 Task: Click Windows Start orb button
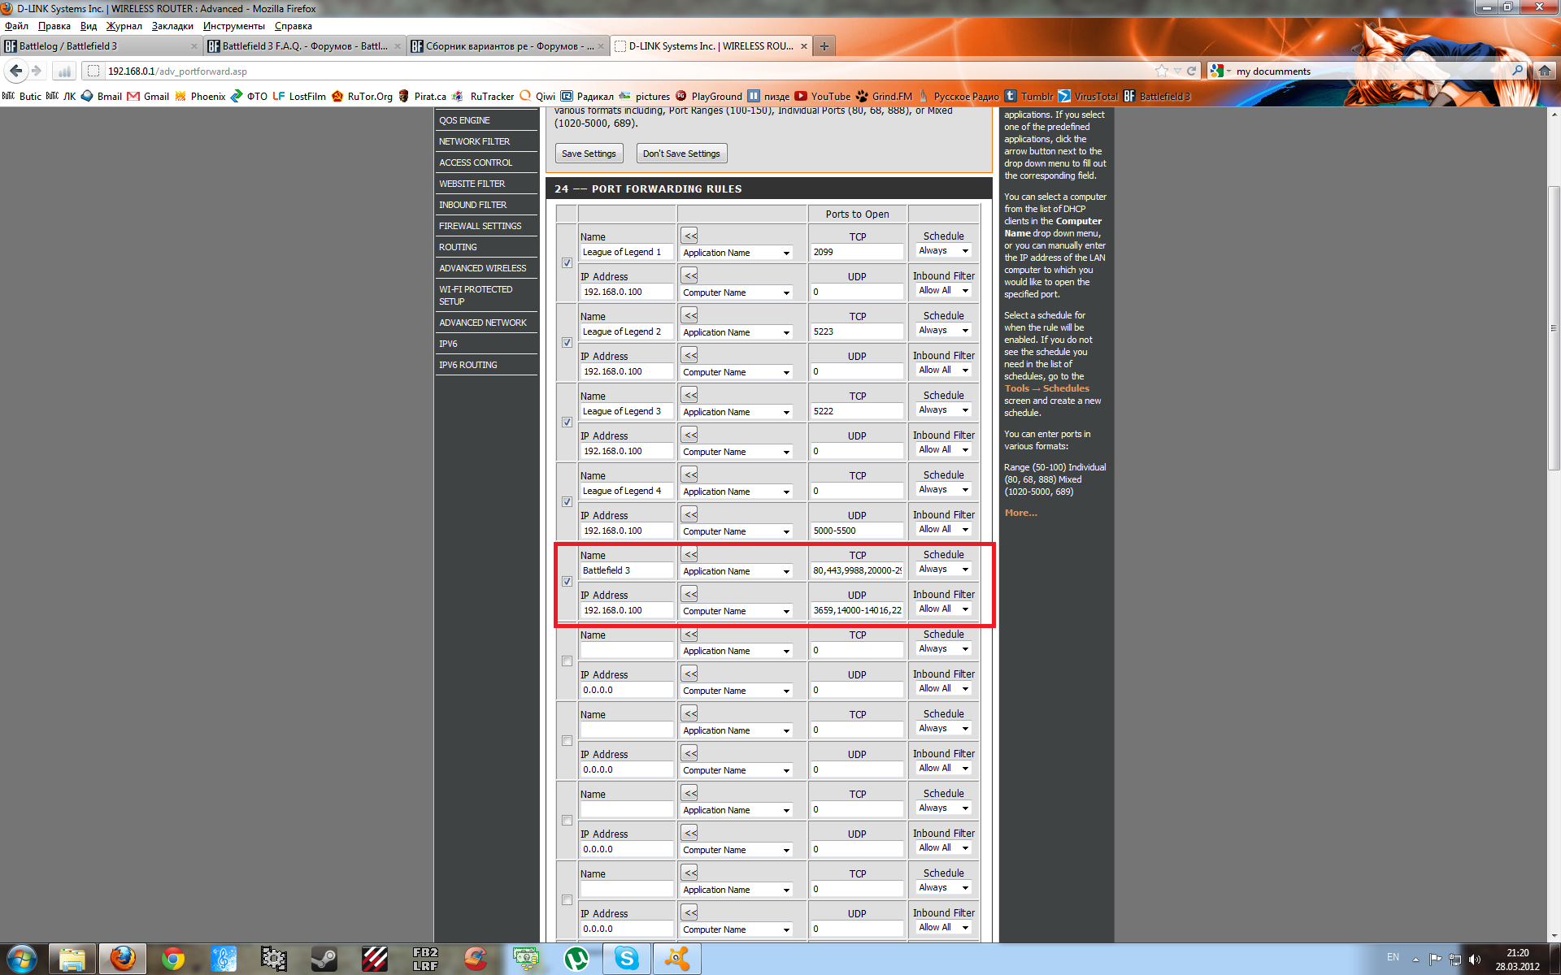22,959
